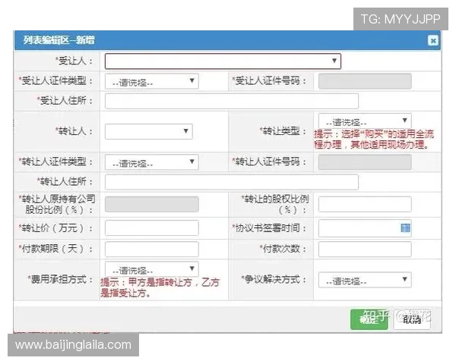Click the 转让价(万元) input field
This screenshot has height=364, width=456.
click(151, 227)
